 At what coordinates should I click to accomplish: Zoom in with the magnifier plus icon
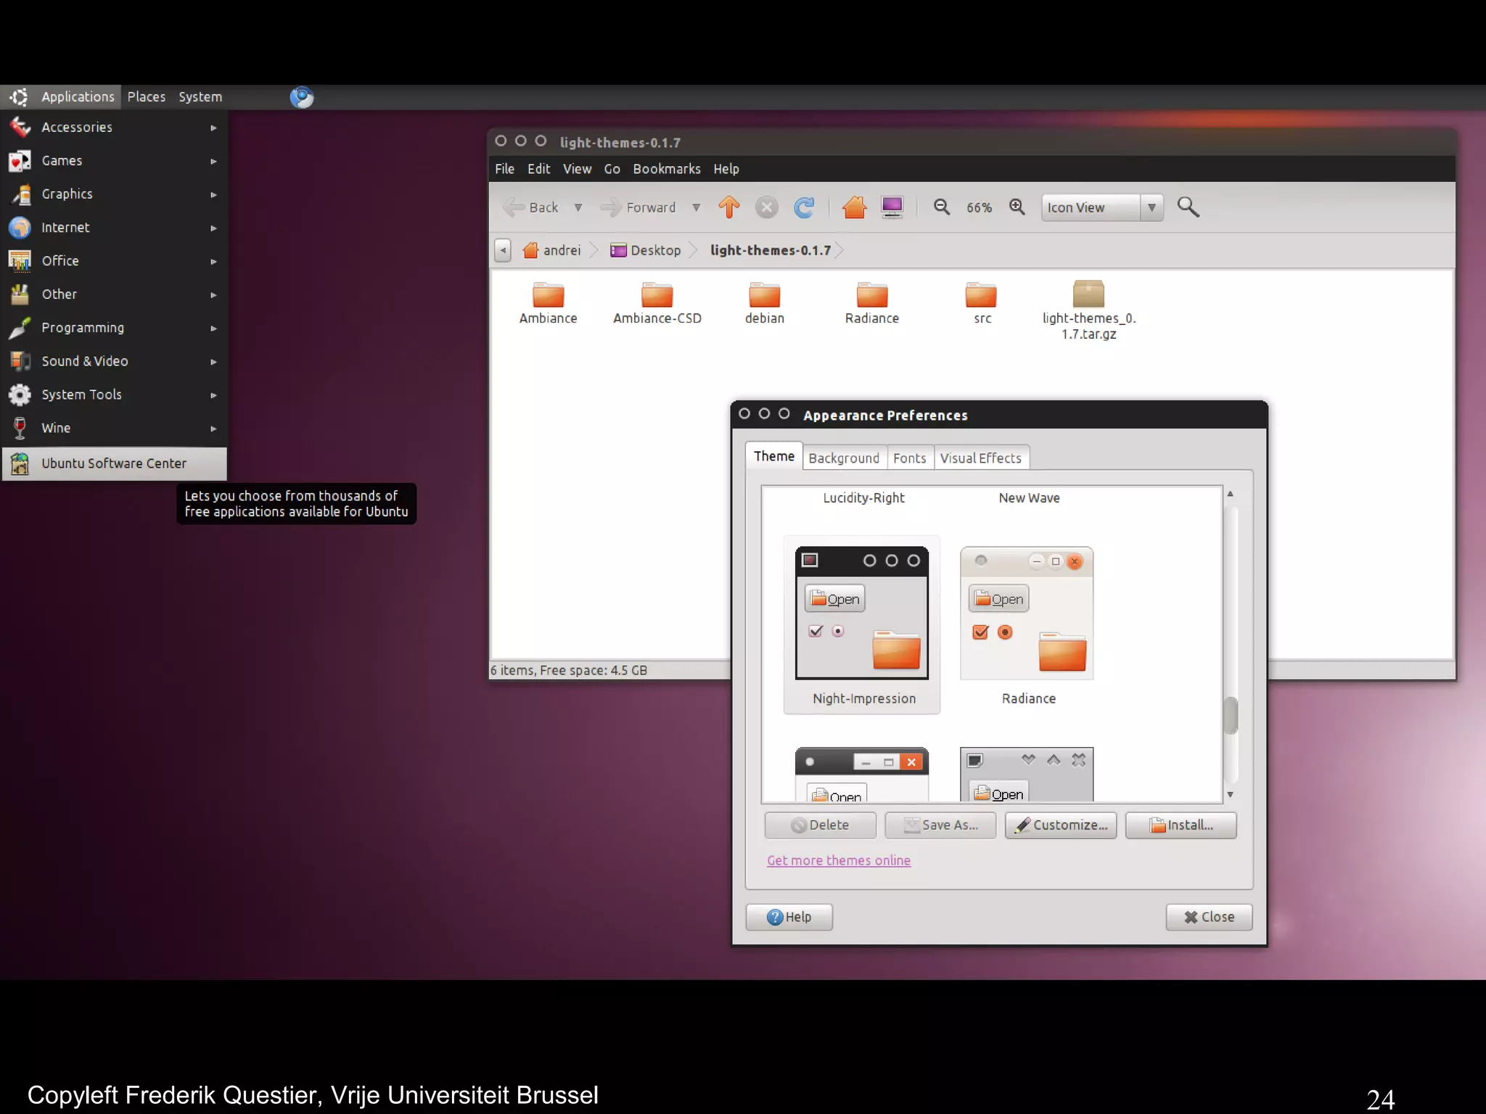[1017, 207]
